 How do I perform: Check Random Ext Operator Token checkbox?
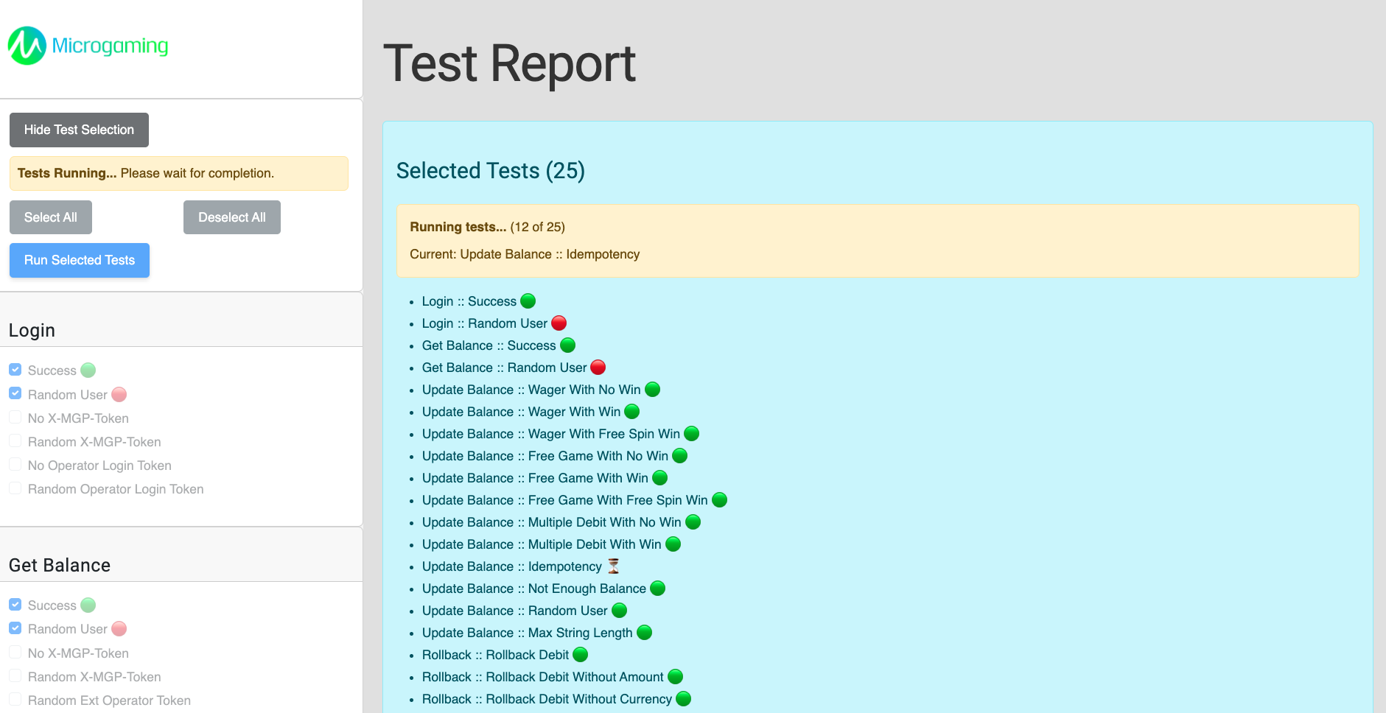pos(15,700)
